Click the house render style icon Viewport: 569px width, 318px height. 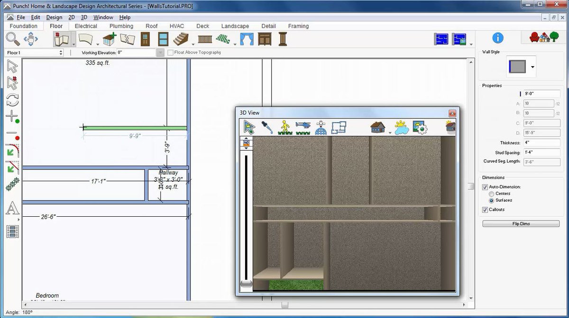(x=377, y=127)
